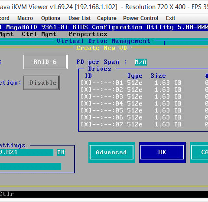
Task: Open the RAID-6 level selector
Action: click(45, 62)
